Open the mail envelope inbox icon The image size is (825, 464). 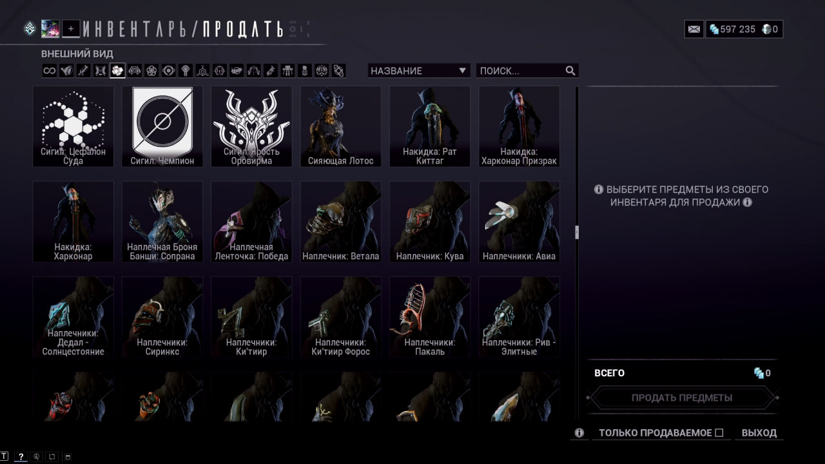(x=694, y=29)
